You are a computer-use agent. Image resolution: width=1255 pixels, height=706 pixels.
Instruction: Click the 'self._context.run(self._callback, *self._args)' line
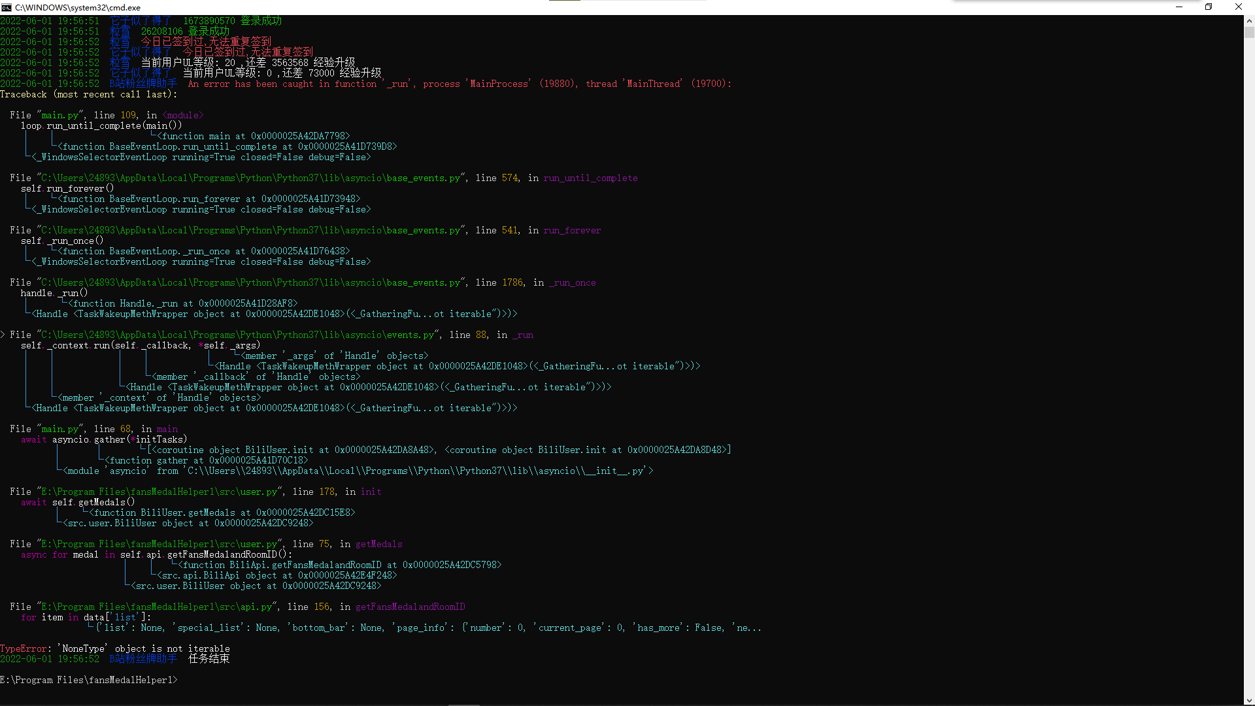click(x=141, y=345)
